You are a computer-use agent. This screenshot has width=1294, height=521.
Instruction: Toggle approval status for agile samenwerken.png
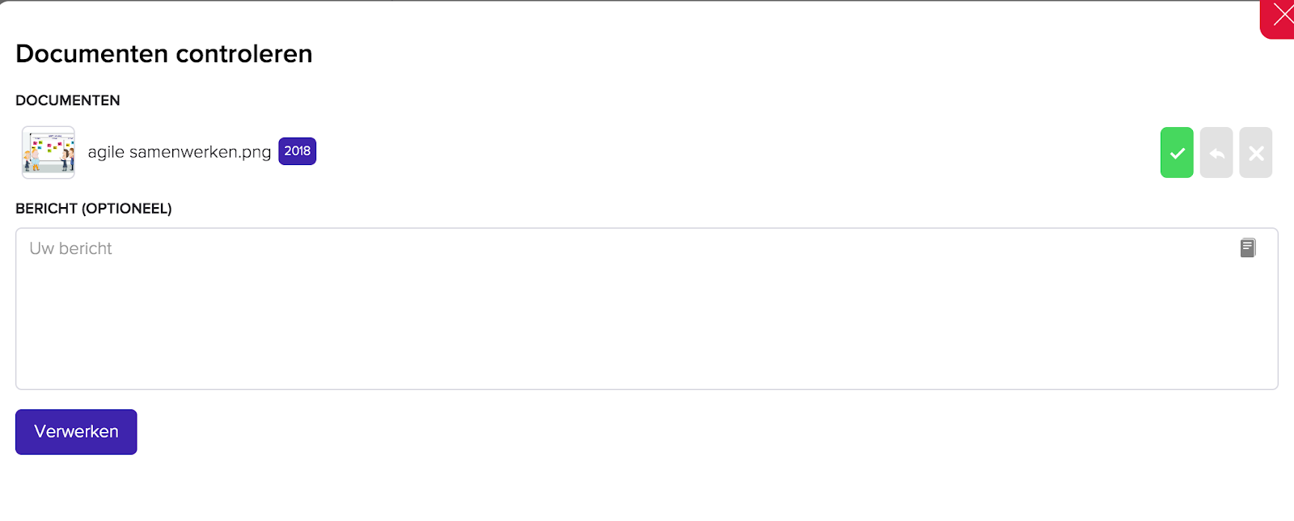point(1177,152)
